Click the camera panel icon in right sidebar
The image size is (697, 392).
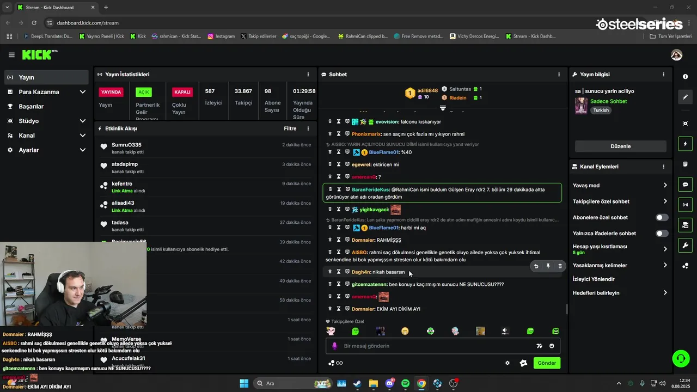(x=685, y=225)
